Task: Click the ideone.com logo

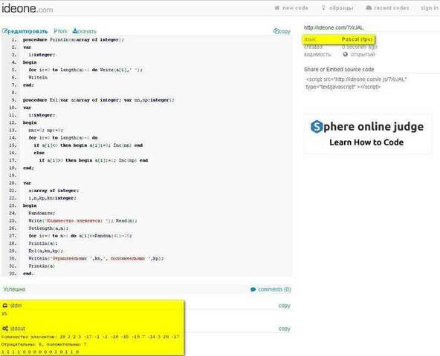Action: 27,9
